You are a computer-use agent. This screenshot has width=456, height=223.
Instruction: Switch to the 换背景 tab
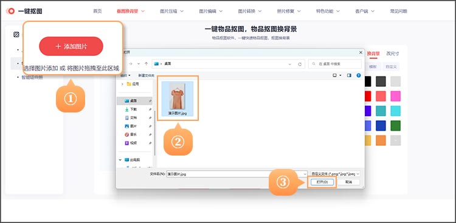point(373,53)
